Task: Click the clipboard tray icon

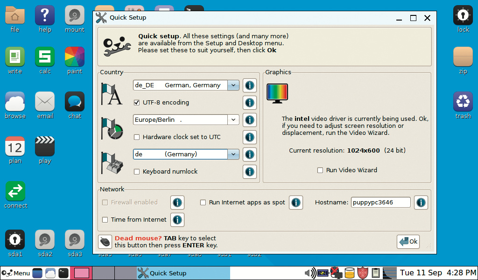Action: click(x=376, y=273)
